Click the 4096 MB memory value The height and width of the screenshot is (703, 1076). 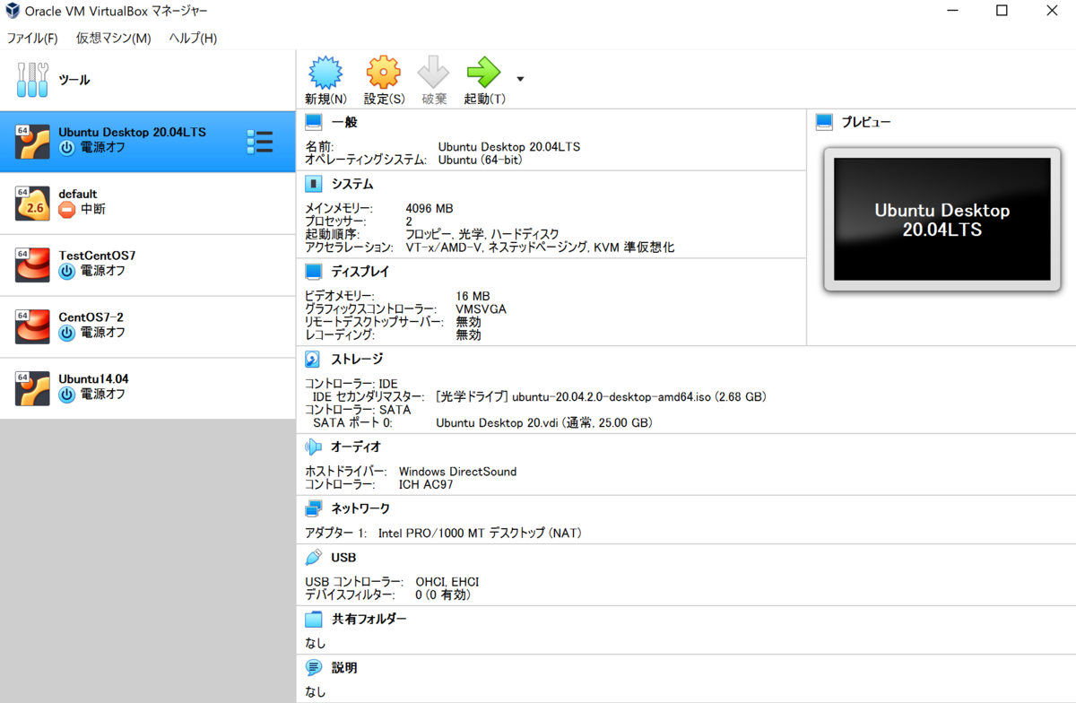[430, 208]
